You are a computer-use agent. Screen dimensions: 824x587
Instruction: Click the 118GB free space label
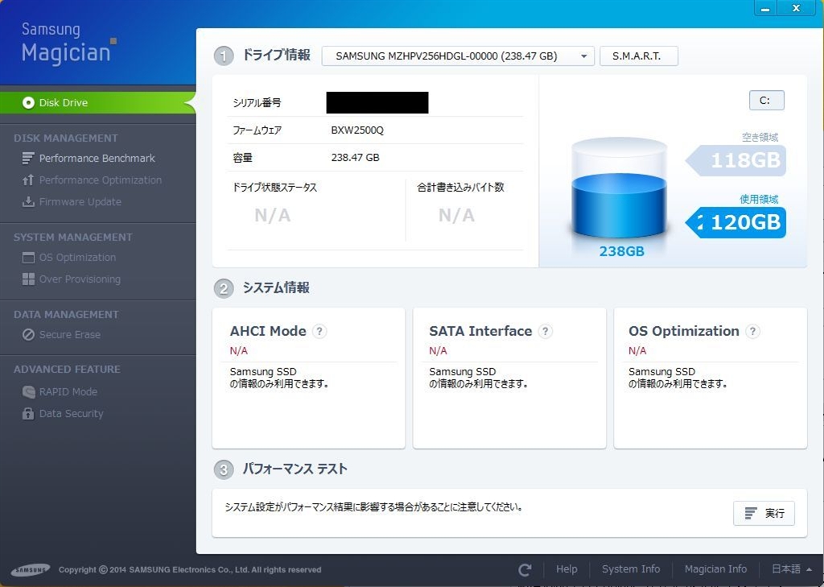736,160
